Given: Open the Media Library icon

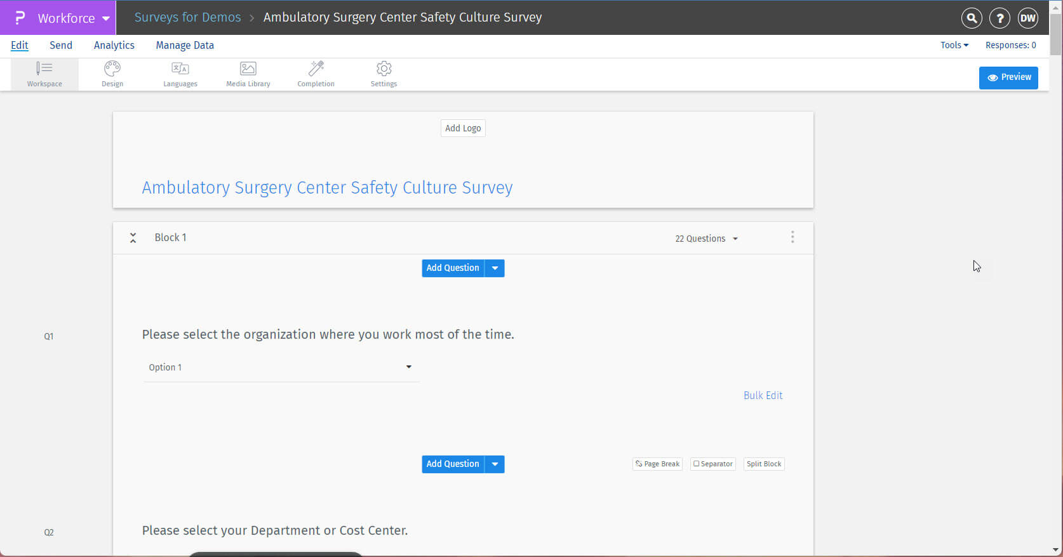Looking at the screenshot, I should coord(248,74).
